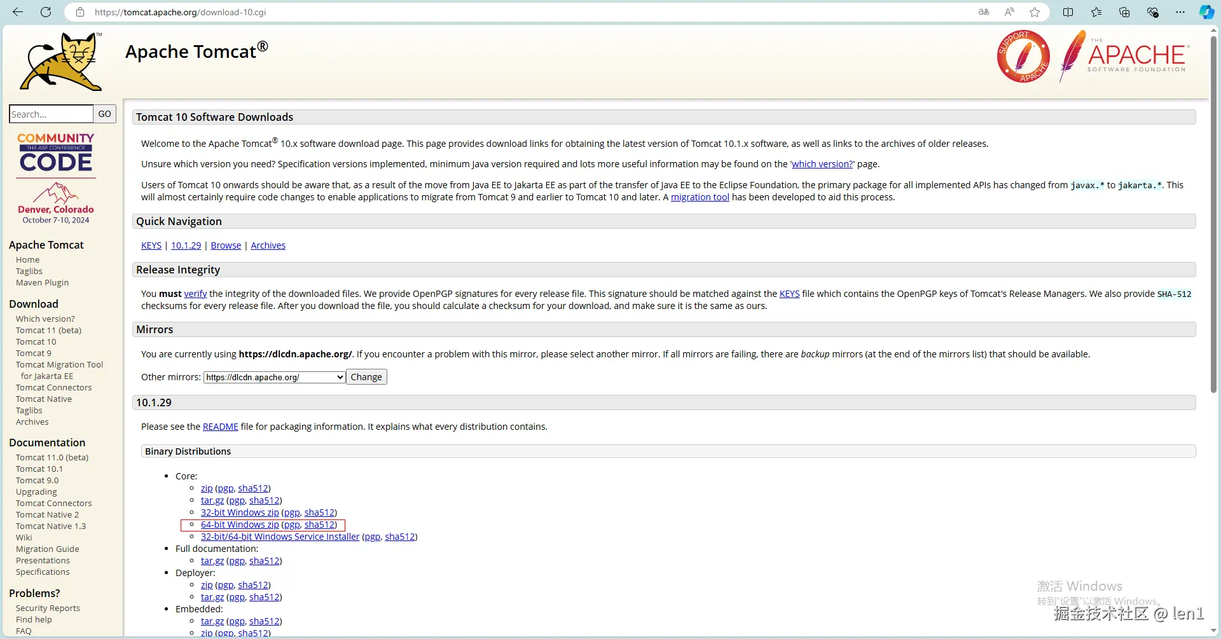Screen dimensions: 1221x639
Task: Click the GO search button
Action: [x=104, y=114]
